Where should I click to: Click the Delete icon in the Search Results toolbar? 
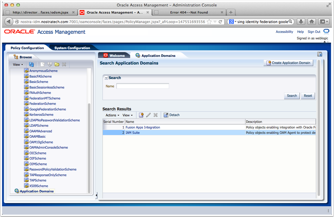point(155,115)
